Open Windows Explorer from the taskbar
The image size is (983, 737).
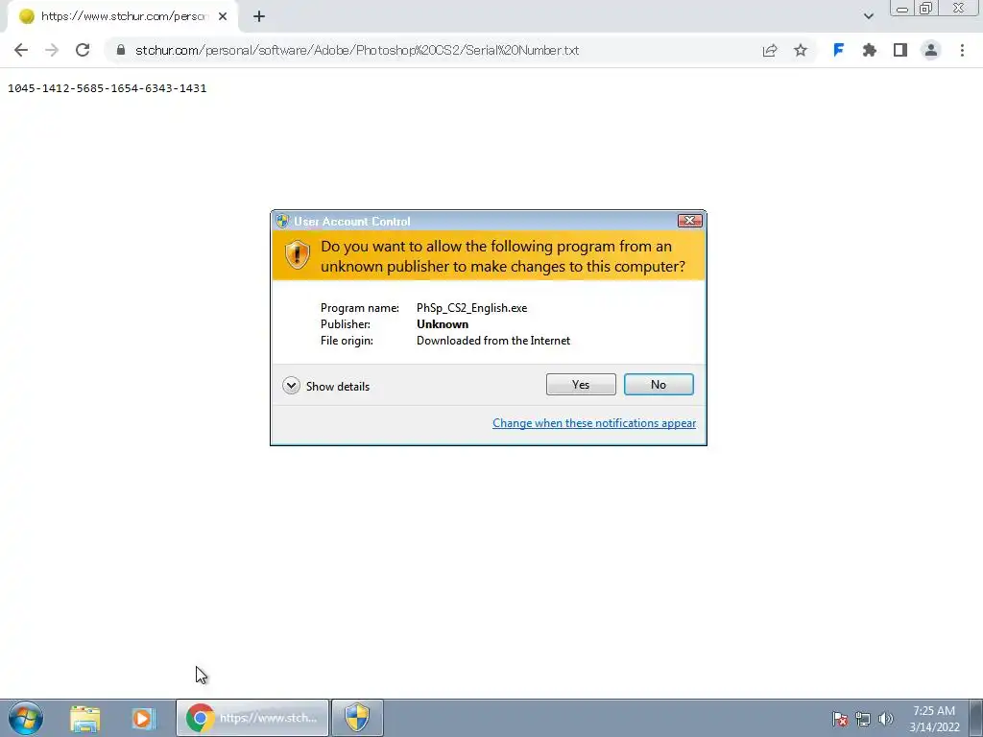(x=85, y=718)
